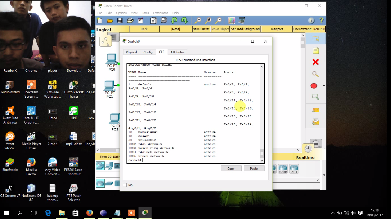391x219 pixels.
Task: Redo with the right green arrow
Action: point(184,21)
